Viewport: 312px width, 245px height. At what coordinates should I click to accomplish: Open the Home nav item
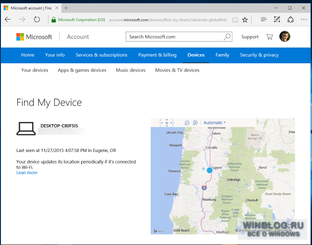pos(28,55)
